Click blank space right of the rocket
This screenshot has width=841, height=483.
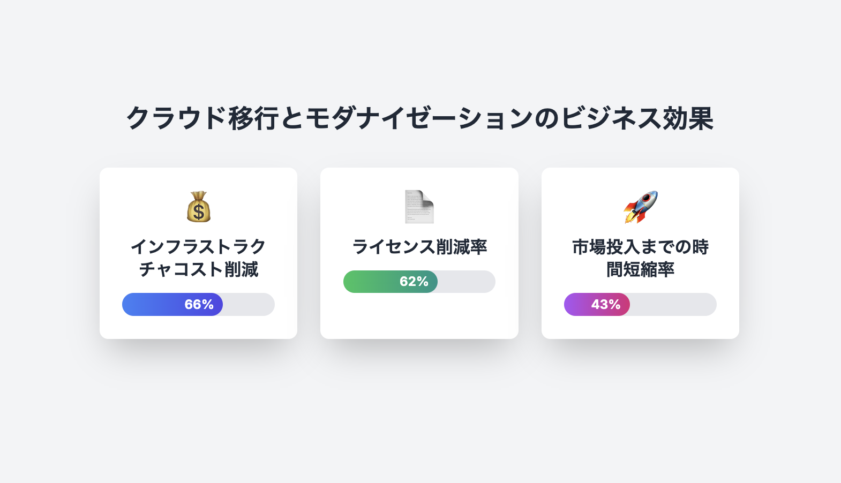696,207
